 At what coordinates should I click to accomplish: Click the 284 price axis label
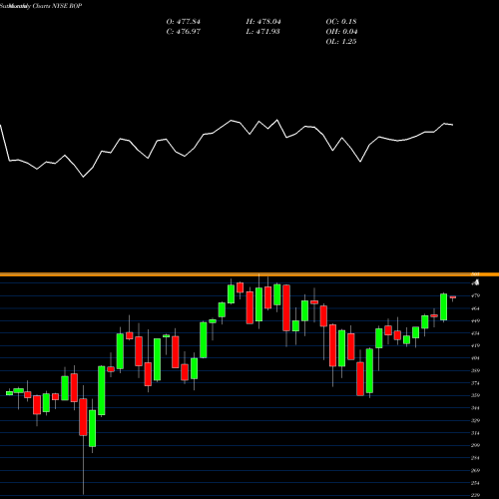pyautogui.click(x=475, y=458)
